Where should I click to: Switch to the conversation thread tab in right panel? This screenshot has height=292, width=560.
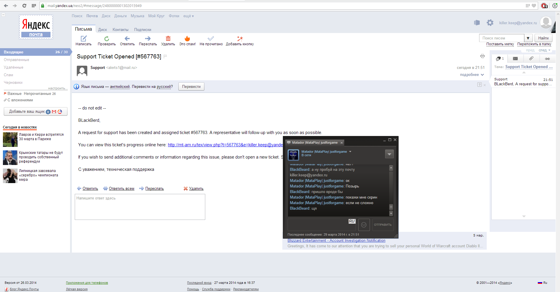[500, 59]
